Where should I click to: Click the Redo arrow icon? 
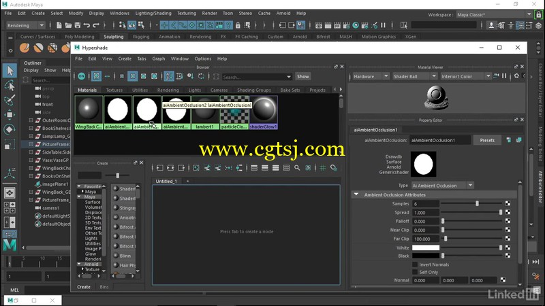pos(96,25)
